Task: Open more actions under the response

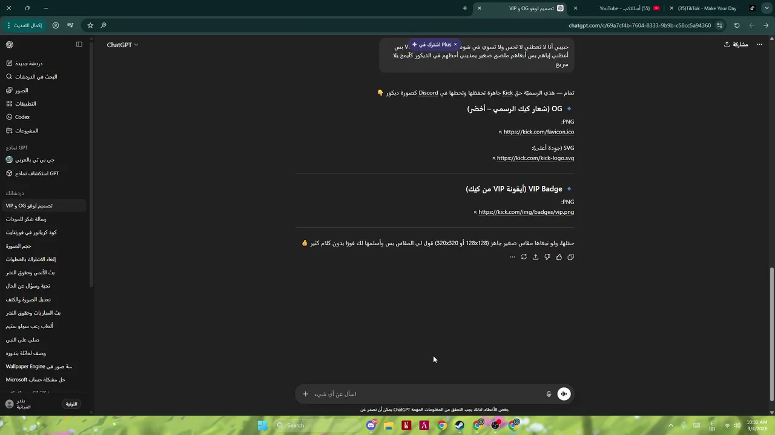Action: click(512, 257)
